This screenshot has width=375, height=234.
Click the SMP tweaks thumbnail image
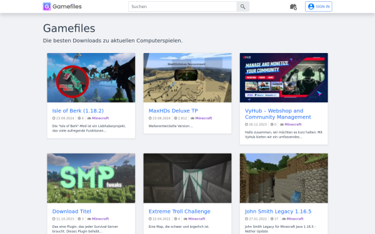point(91,178)
